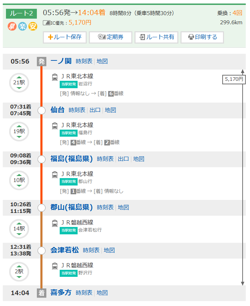Click the train icon beside 岩沼行 segment
250x306 pixels.
(x=55, y=77)
